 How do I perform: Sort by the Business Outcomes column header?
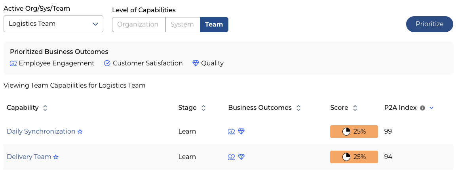point(298,108)
